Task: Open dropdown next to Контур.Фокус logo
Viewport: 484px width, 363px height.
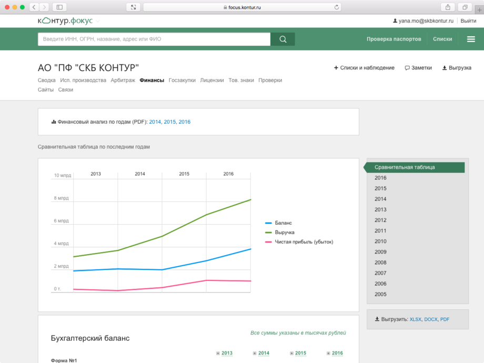Action: click(98, 22)
